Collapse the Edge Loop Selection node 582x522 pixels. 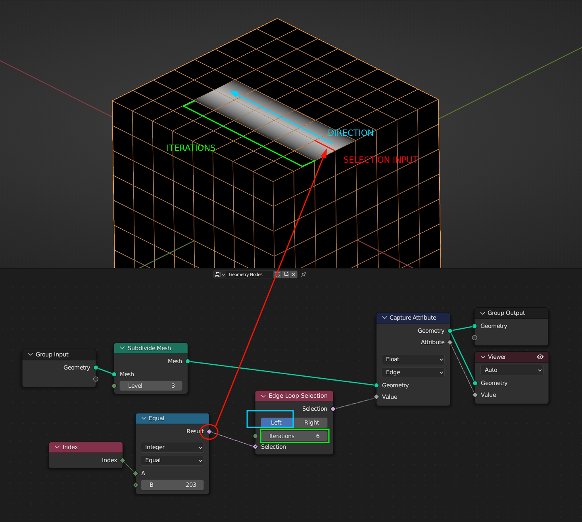pyautogui.click(x=263, y=396)
